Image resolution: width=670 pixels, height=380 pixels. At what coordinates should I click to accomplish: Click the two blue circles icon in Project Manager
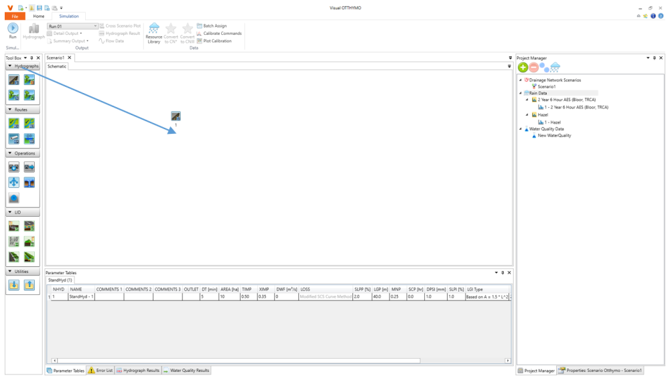tap(544, 68)
